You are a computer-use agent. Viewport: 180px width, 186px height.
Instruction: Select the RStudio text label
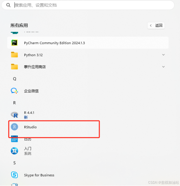click(30, 127)
